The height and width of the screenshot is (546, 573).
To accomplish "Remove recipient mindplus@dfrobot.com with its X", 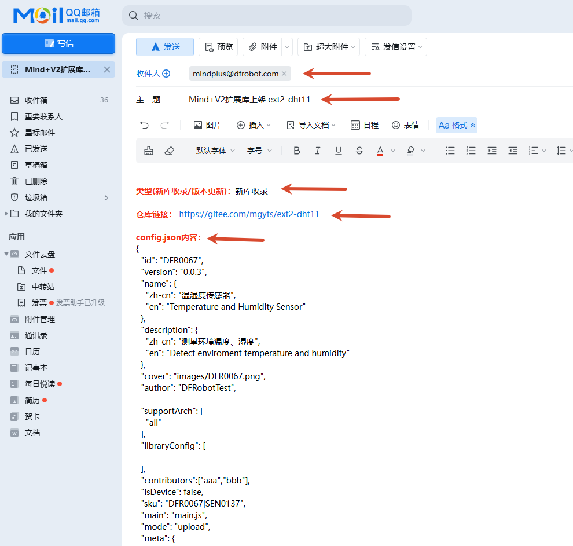I will [x=284, y=74].
